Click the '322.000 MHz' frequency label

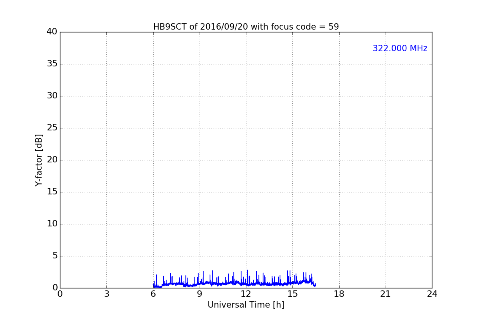point(400,48)
